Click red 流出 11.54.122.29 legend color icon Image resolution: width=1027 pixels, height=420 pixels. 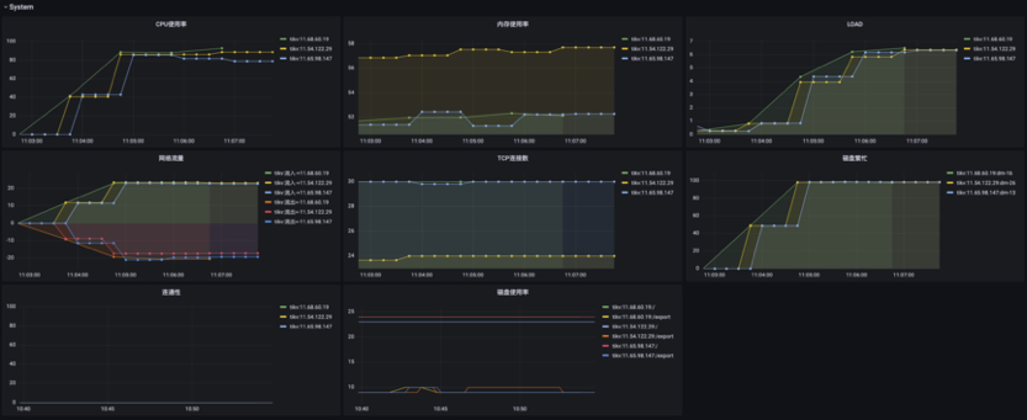(x=268, y=212)
